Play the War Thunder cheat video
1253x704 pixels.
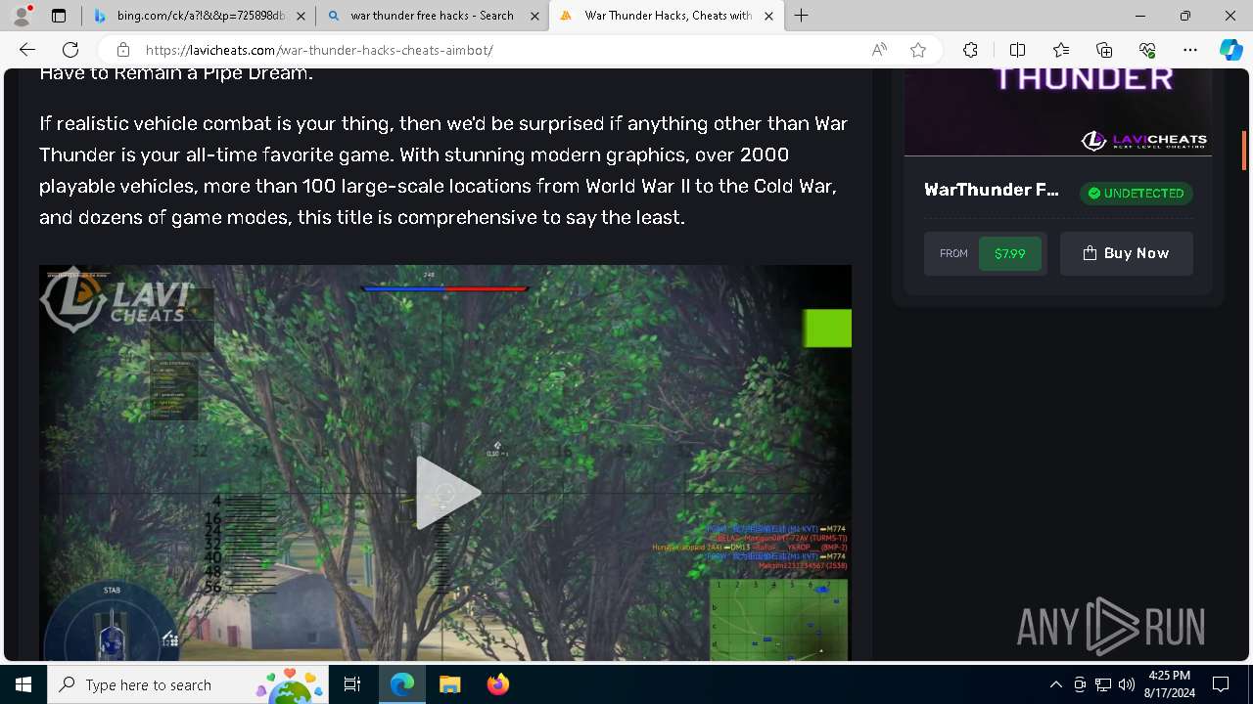(446, 493)
